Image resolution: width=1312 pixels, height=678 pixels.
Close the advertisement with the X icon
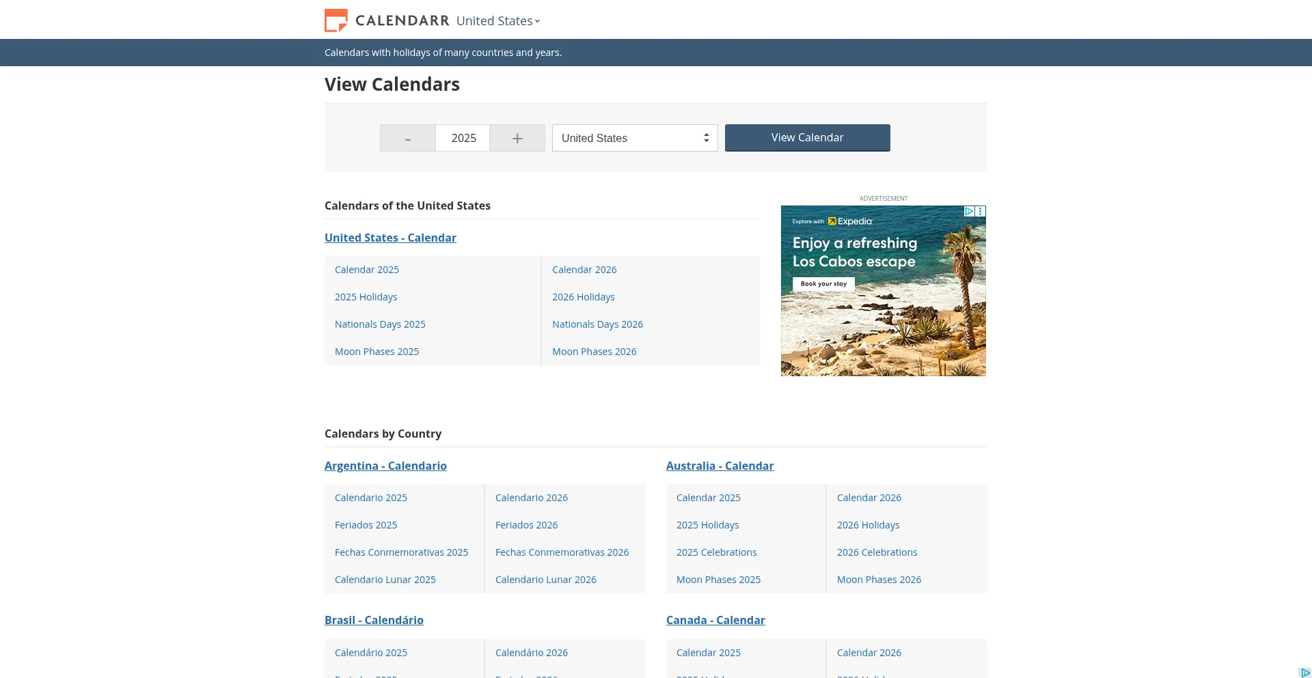[x=981, y=211]
